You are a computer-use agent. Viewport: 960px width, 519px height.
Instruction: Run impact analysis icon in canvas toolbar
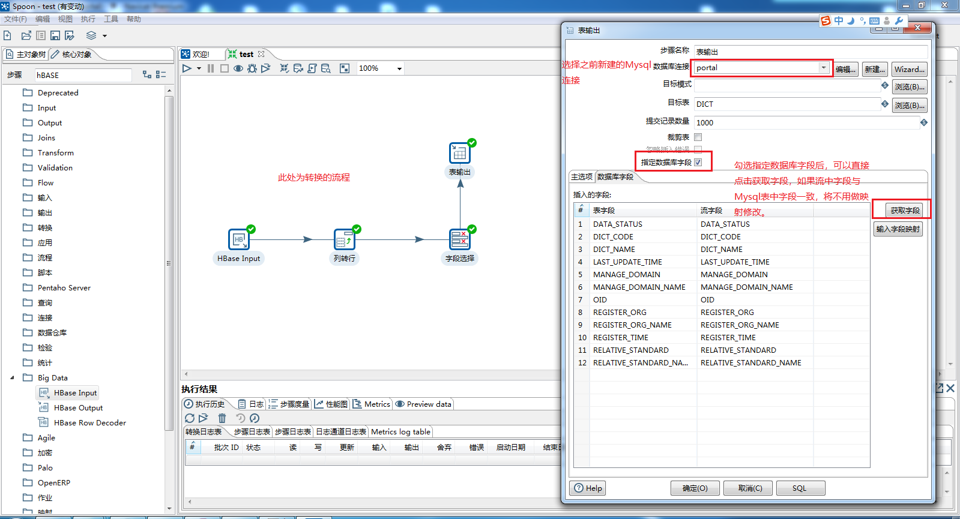pos(298,68)
